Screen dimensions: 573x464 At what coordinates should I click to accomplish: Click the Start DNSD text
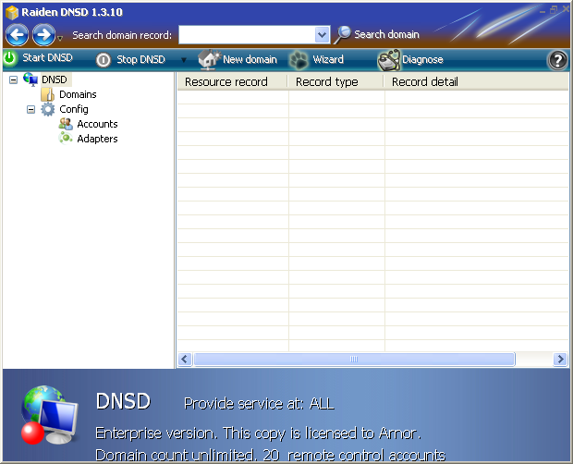click(47, 57)
